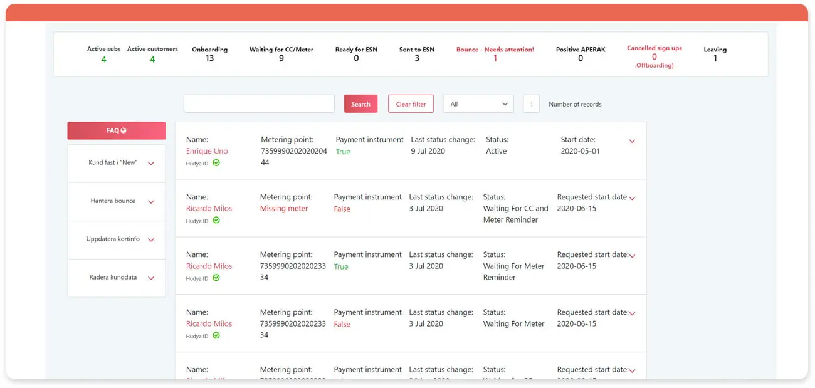Select Ready for ESN stat
This screenshot has height=388, width=815.
click(x=356, y=54)
